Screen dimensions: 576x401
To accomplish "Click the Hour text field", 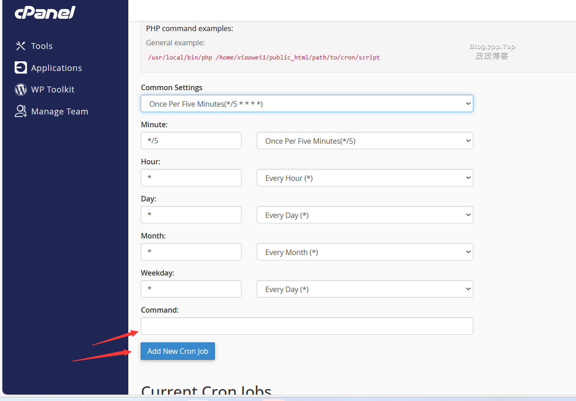I will pyautogui.click(x=191, y=178).
